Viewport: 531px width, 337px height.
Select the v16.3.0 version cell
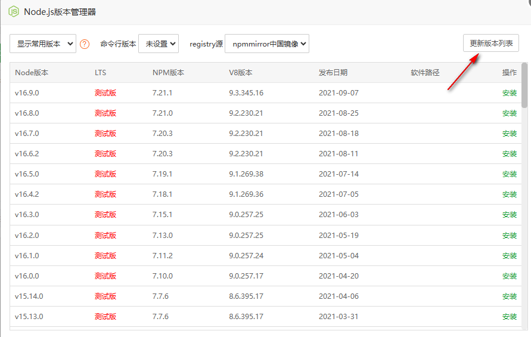tap(27, 215)
